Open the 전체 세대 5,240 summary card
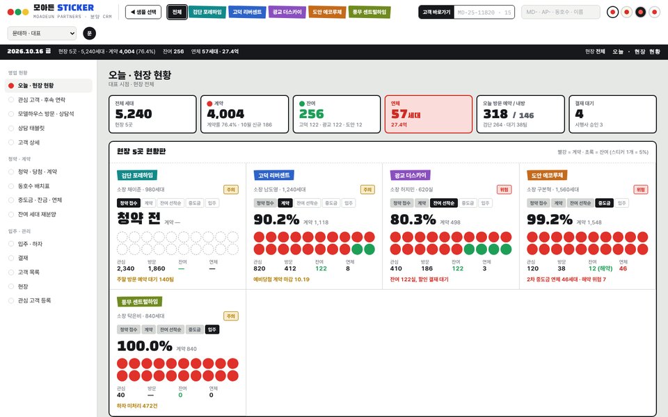Image resolution: width=668 pixels, height=417 pixels. [152, 114]
